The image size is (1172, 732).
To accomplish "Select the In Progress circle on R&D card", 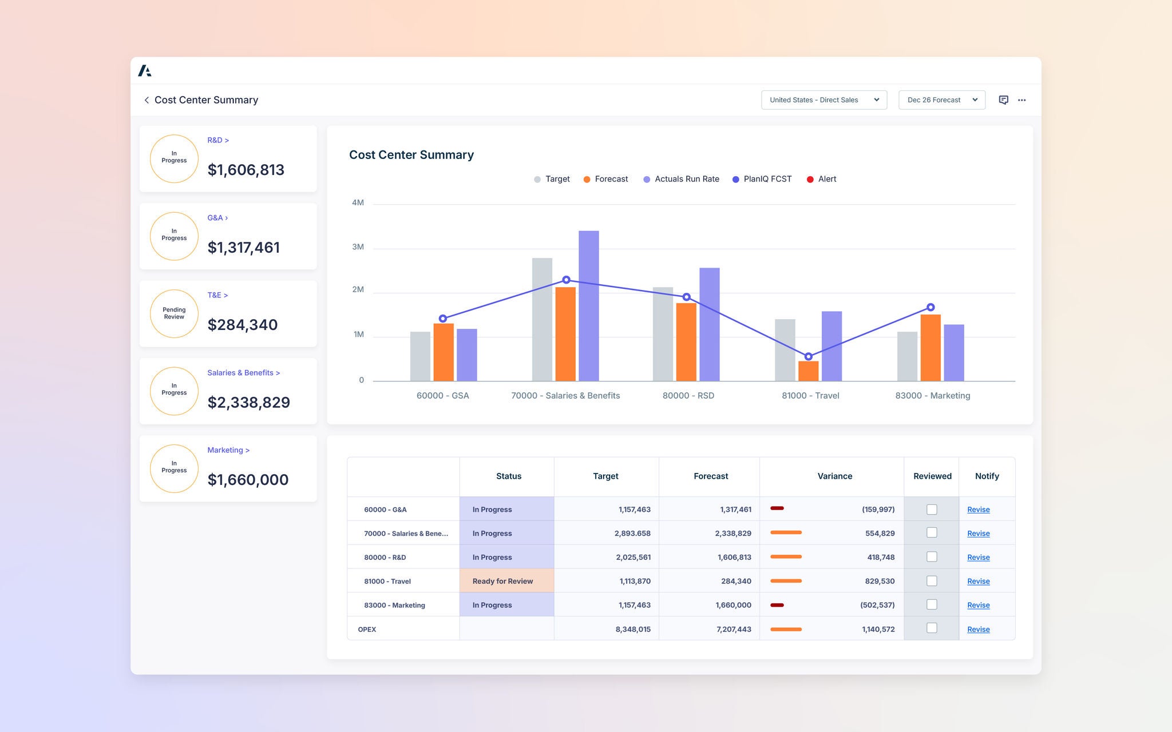I will pos(173,158).
